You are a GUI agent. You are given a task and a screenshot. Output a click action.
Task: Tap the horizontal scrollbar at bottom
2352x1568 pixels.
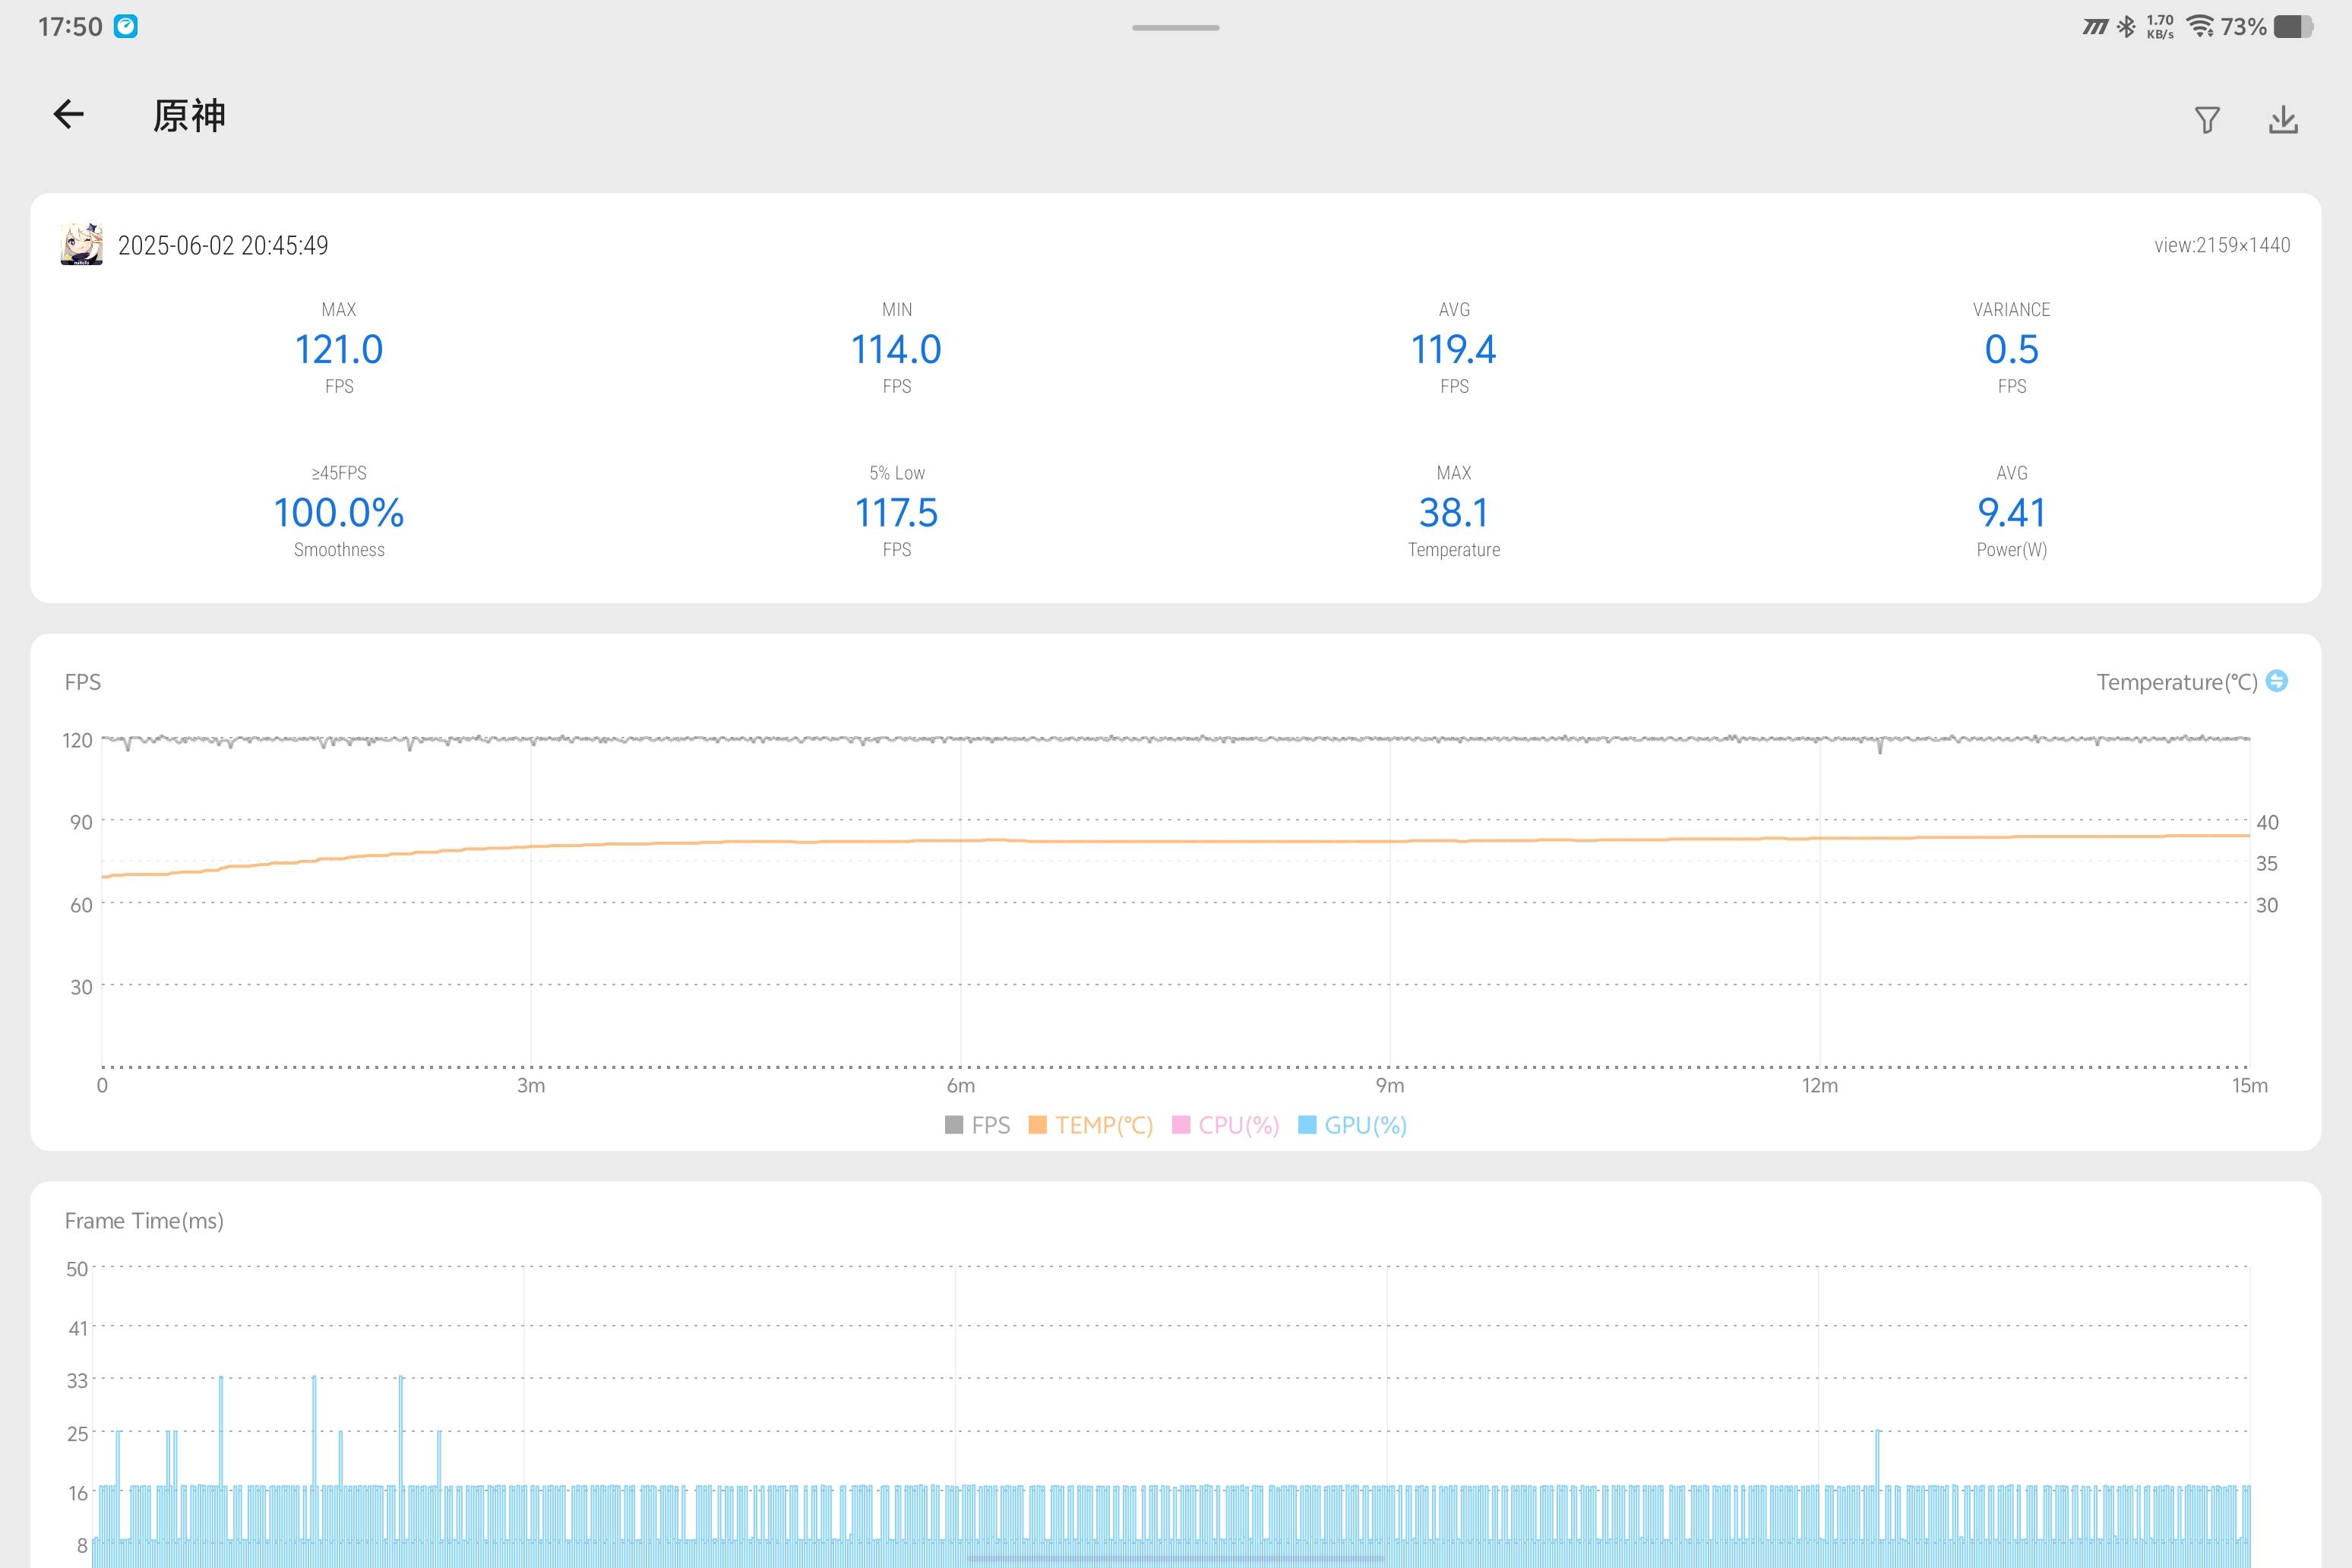1176,1558
